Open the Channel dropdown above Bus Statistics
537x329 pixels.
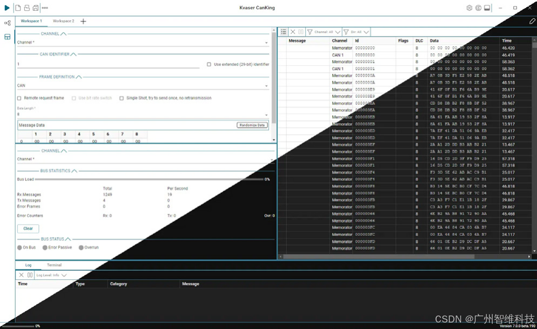click(x=146, y=159)
